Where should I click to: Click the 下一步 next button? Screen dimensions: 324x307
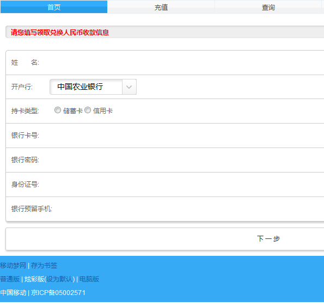tap(268, 239)
